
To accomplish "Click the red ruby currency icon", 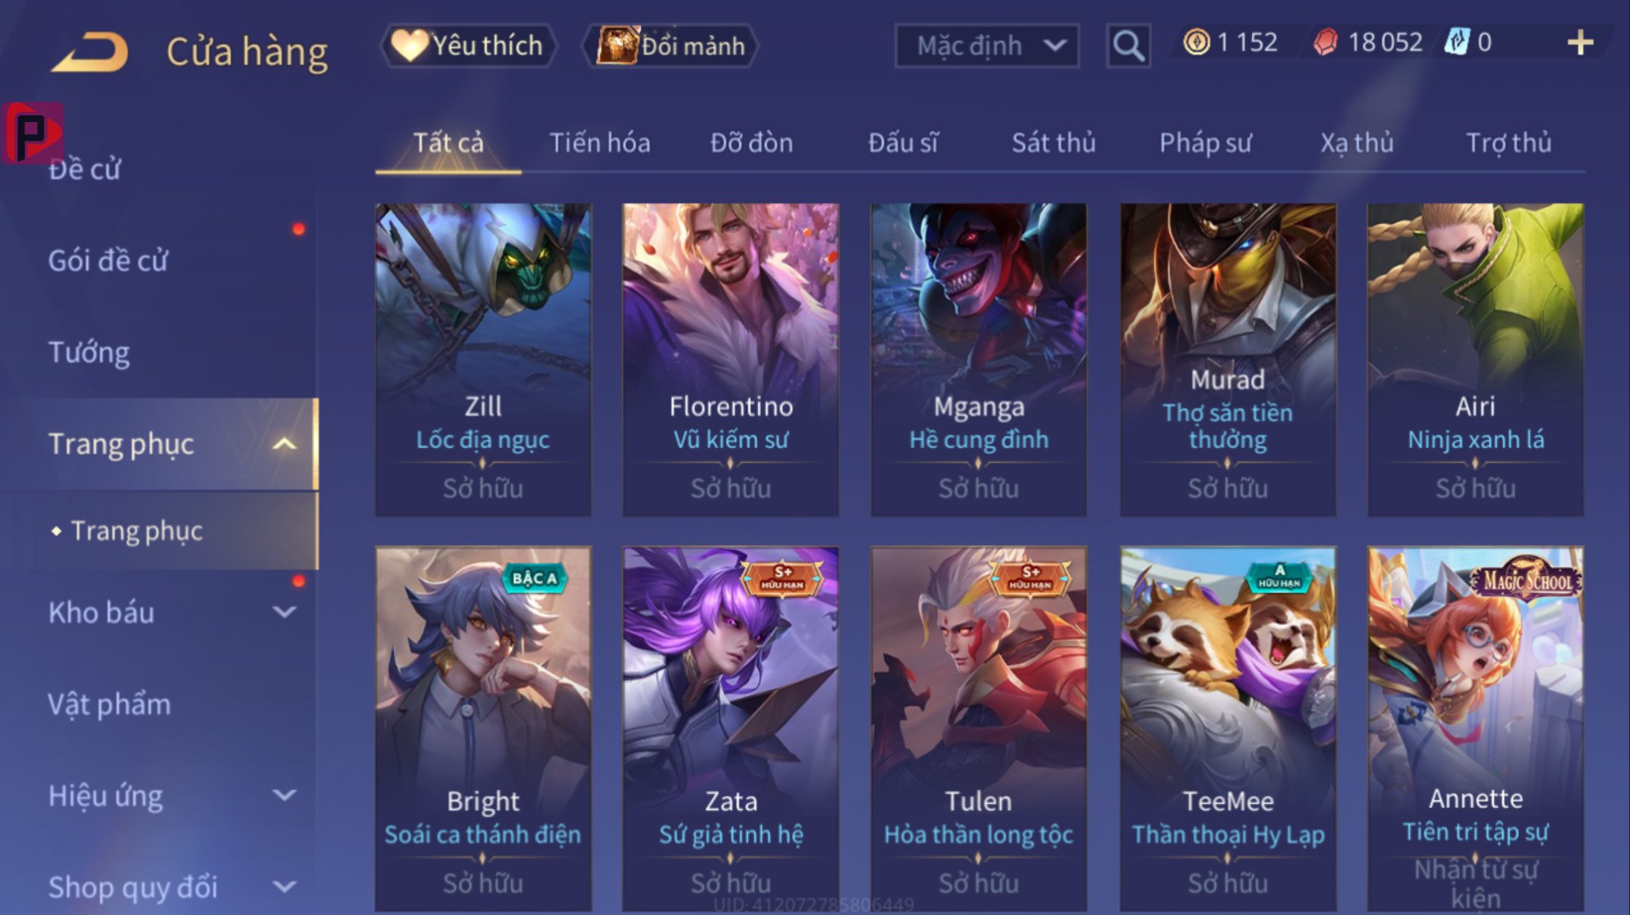I will [x=1325, y=42].
